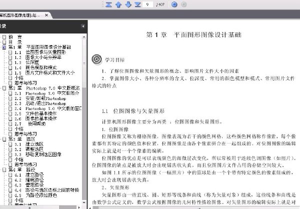Open bookmark 3.1 建立选区

[29, 144]
